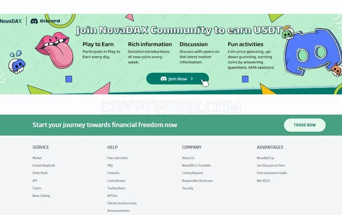The image size is (342, 215).
Task: Open the Free Investment Guide link
Action: (272, 173)
